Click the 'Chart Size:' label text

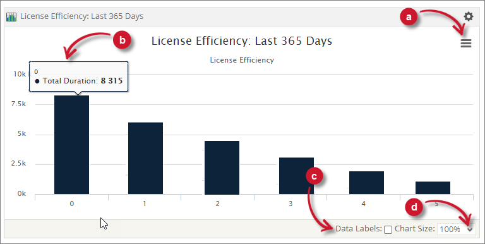[x=415, y=229]
